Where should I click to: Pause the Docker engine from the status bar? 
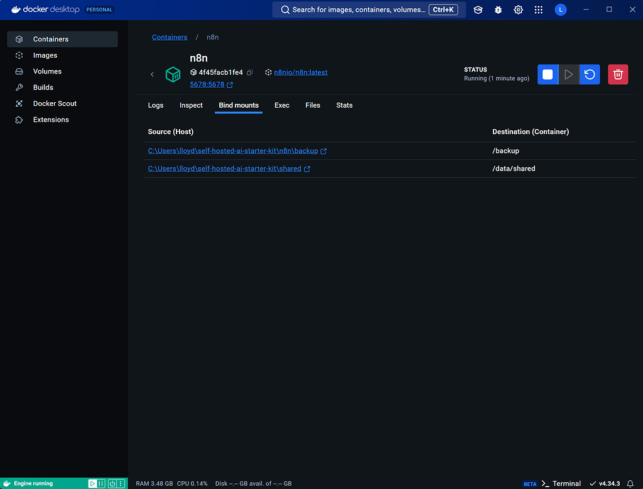[x=100, y=483]
